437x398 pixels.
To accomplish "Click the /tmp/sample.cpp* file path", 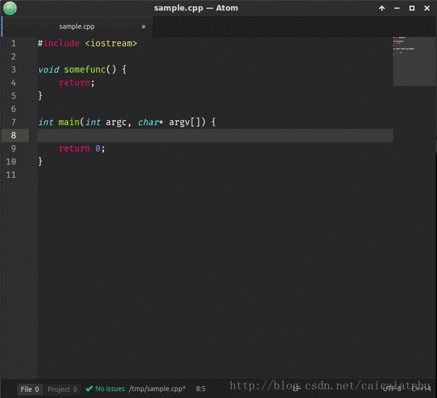I will pyautogui.click(x=157, y=389).
